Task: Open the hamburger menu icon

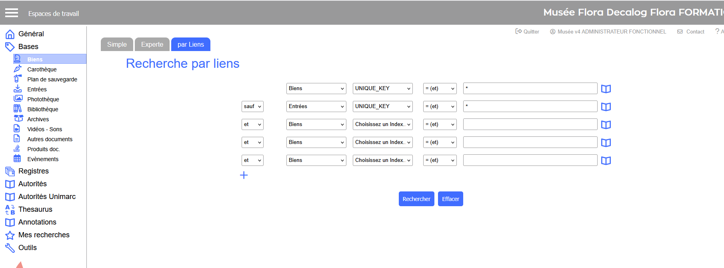Action: (x=12, y=13)
